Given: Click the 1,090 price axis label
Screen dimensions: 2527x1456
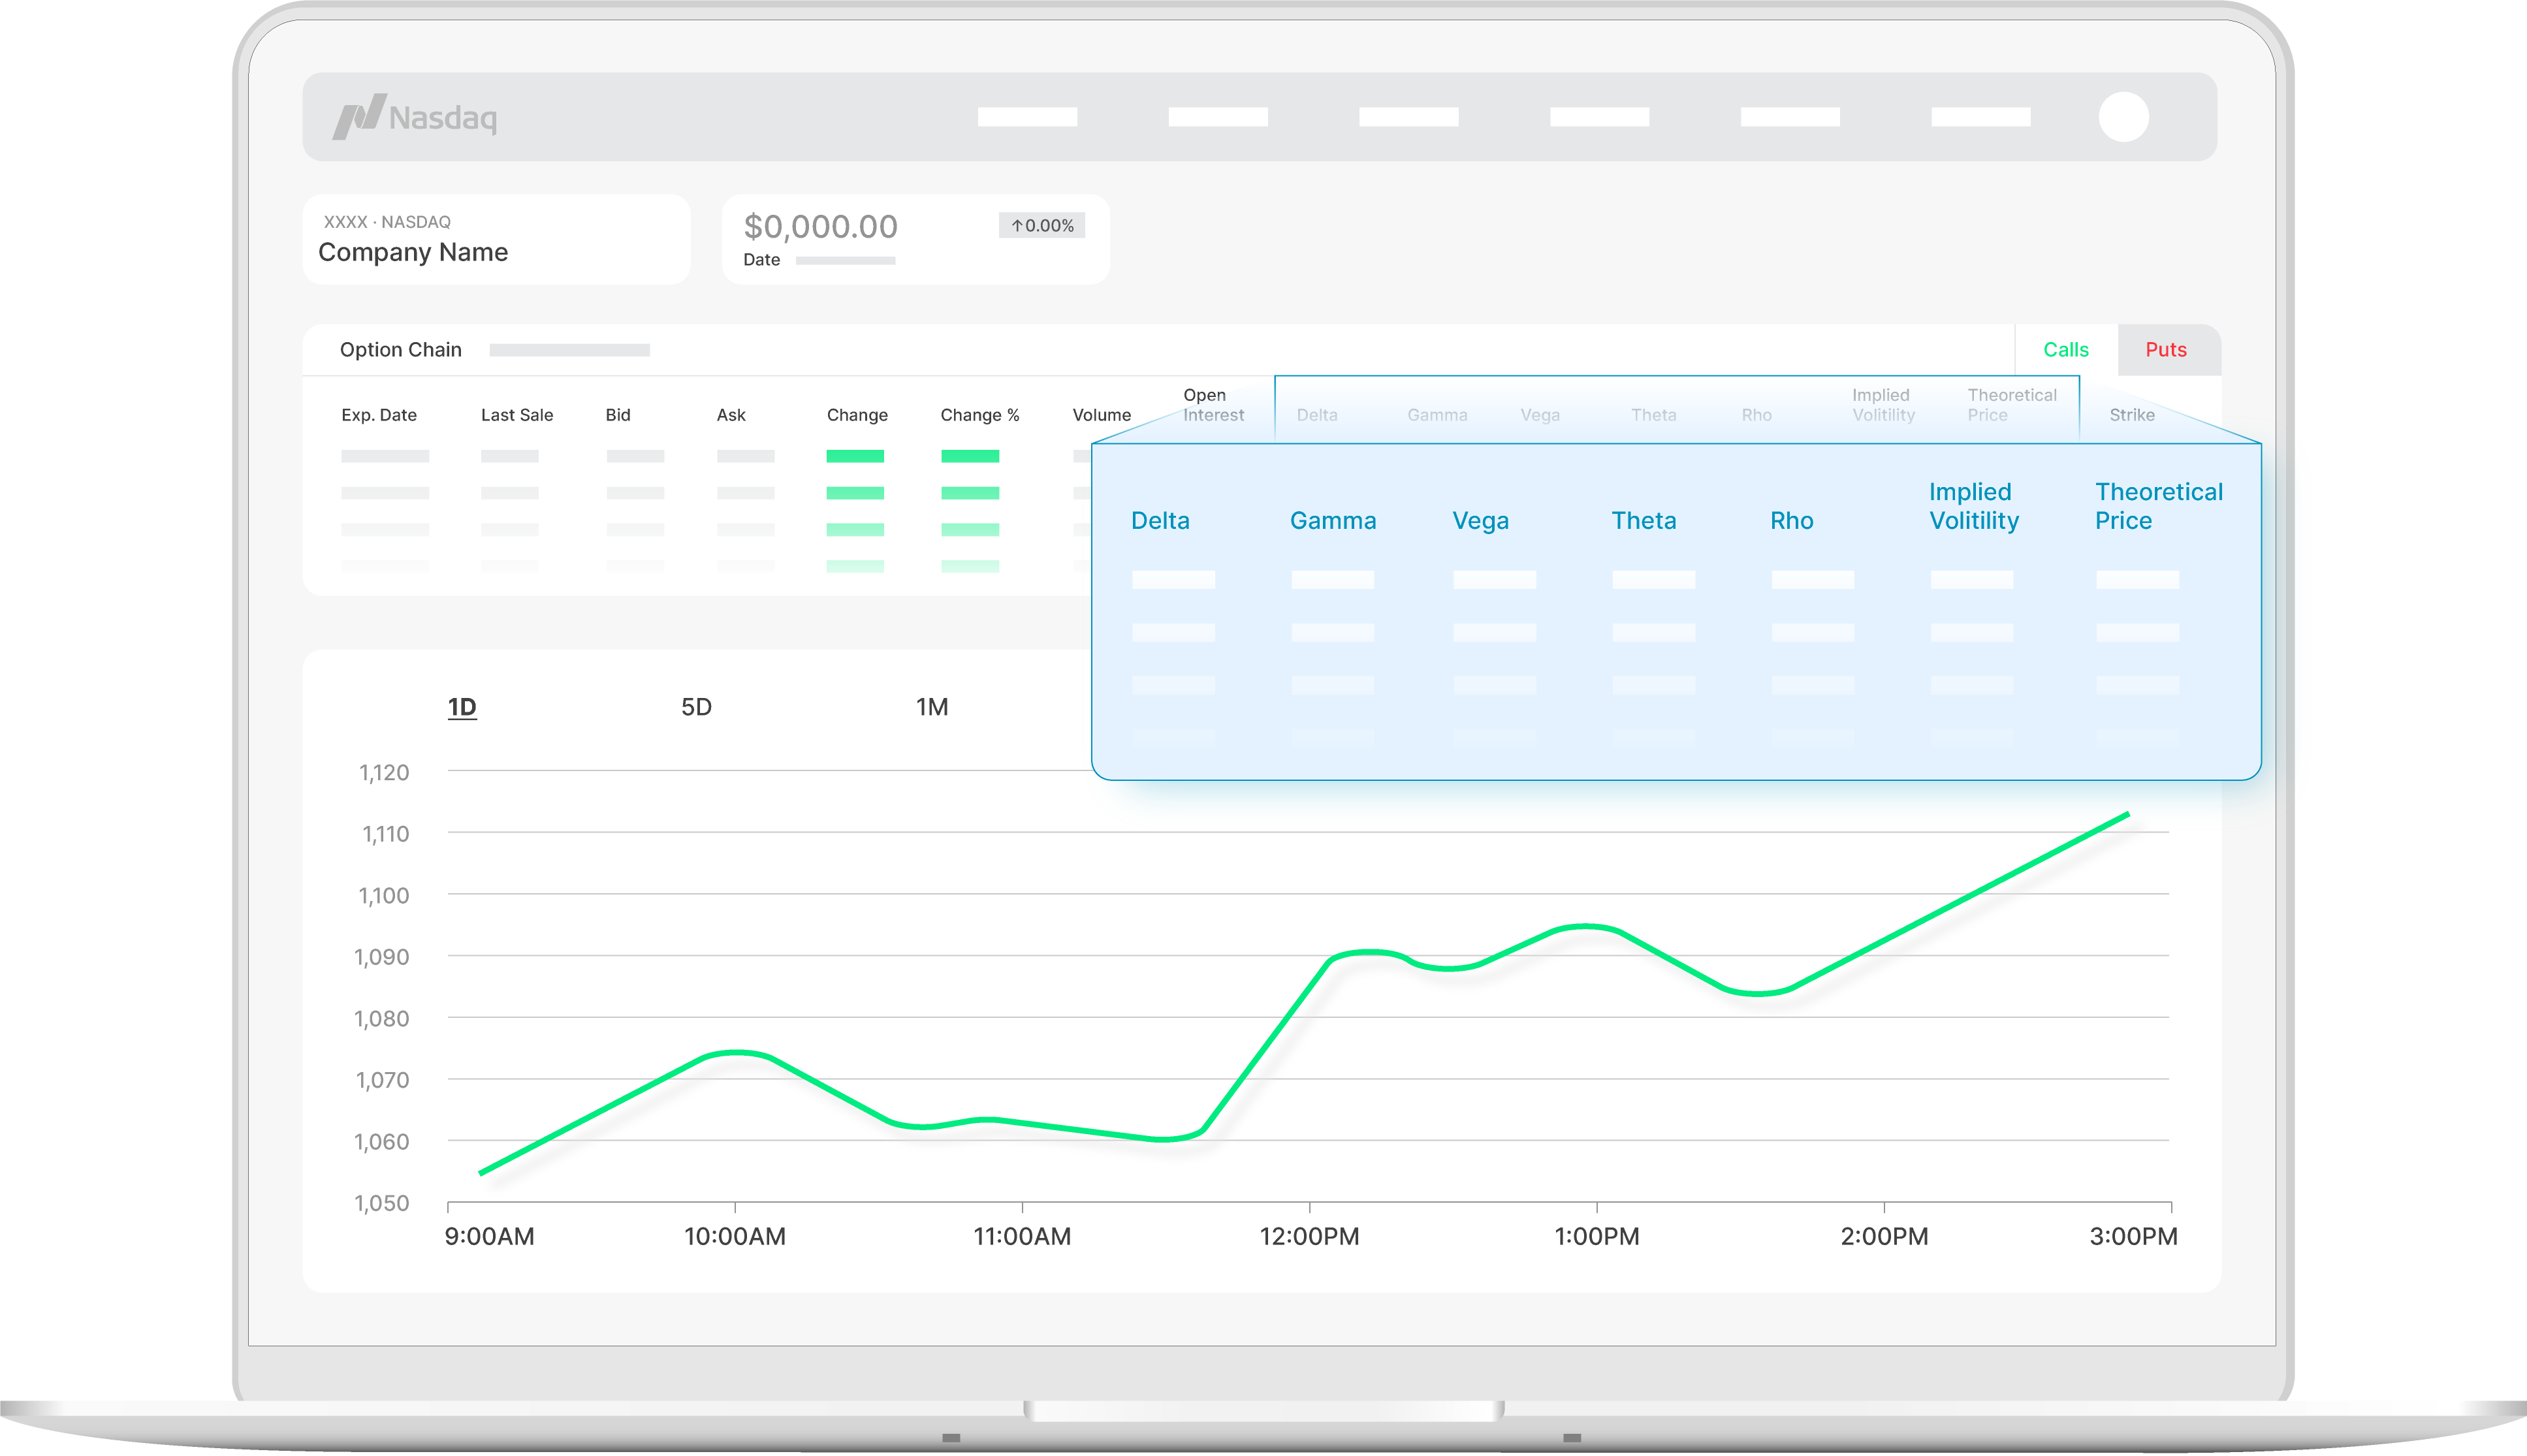Looking at the screenshot, I should (382, 958).
